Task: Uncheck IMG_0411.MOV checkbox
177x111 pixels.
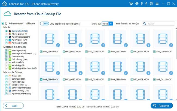Action: click(154, 79)
